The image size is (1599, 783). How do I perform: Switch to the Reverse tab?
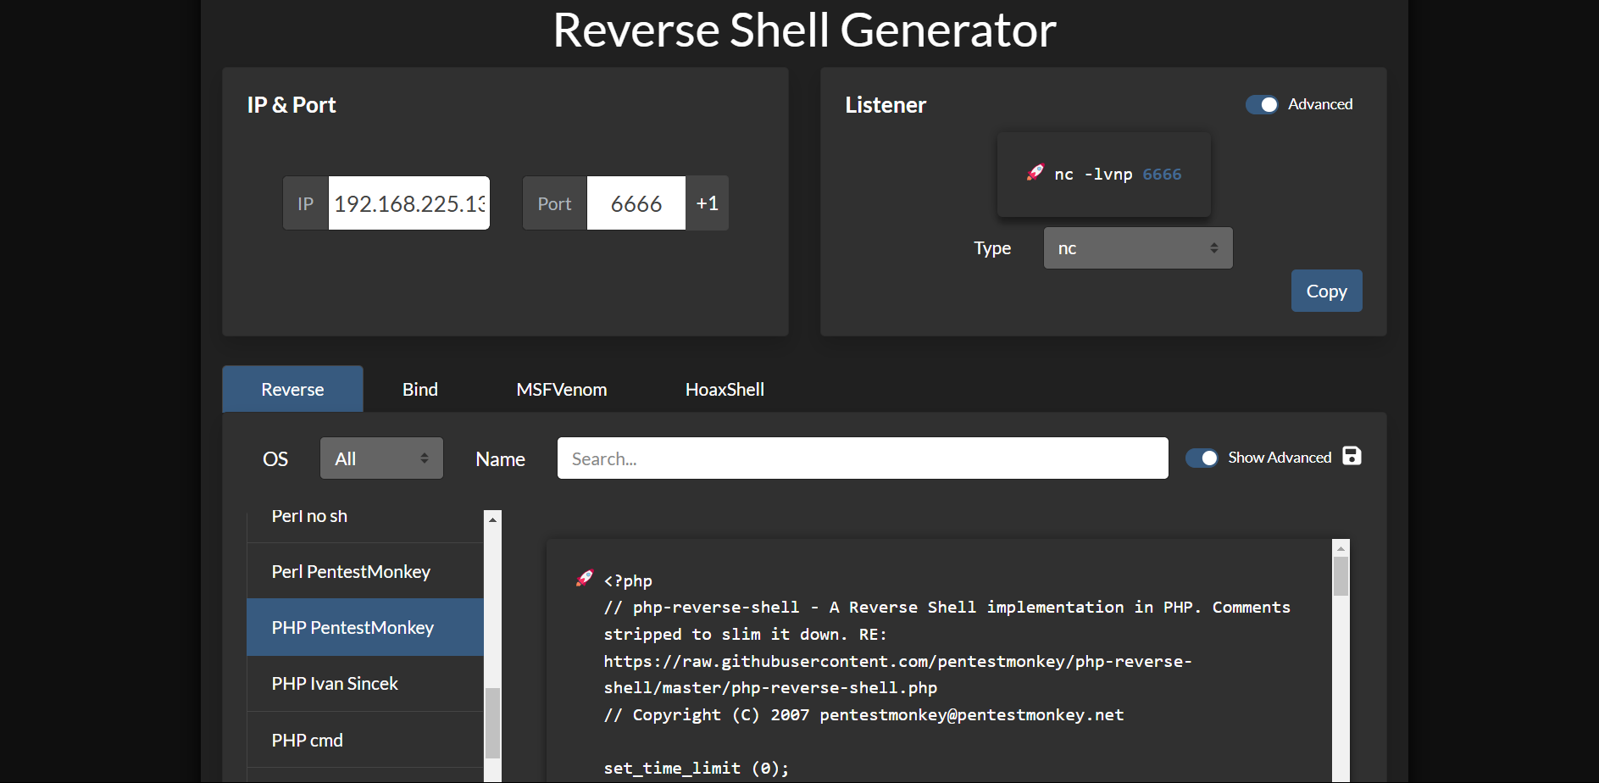tap(292, 389)
